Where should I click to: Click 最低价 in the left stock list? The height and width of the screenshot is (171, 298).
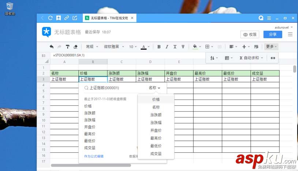point(90,141)
